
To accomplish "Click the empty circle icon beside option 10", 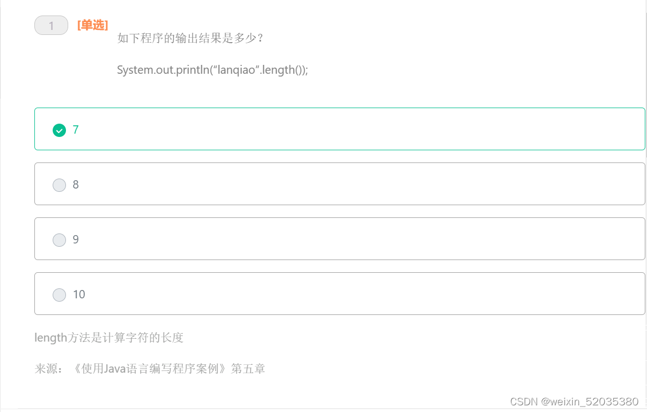I will pyautogui.click(x=59, y=294).
